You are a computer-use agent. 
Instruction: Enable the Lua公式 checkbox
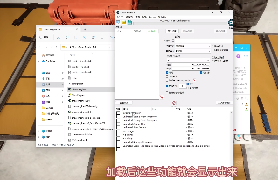(x=213, y=46)
